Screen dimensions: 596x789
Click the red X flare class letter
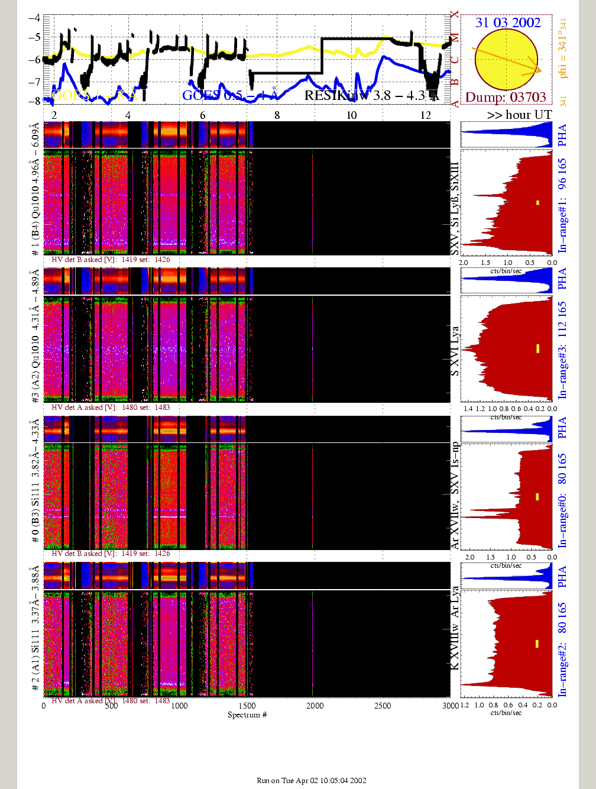click(454, 15)
